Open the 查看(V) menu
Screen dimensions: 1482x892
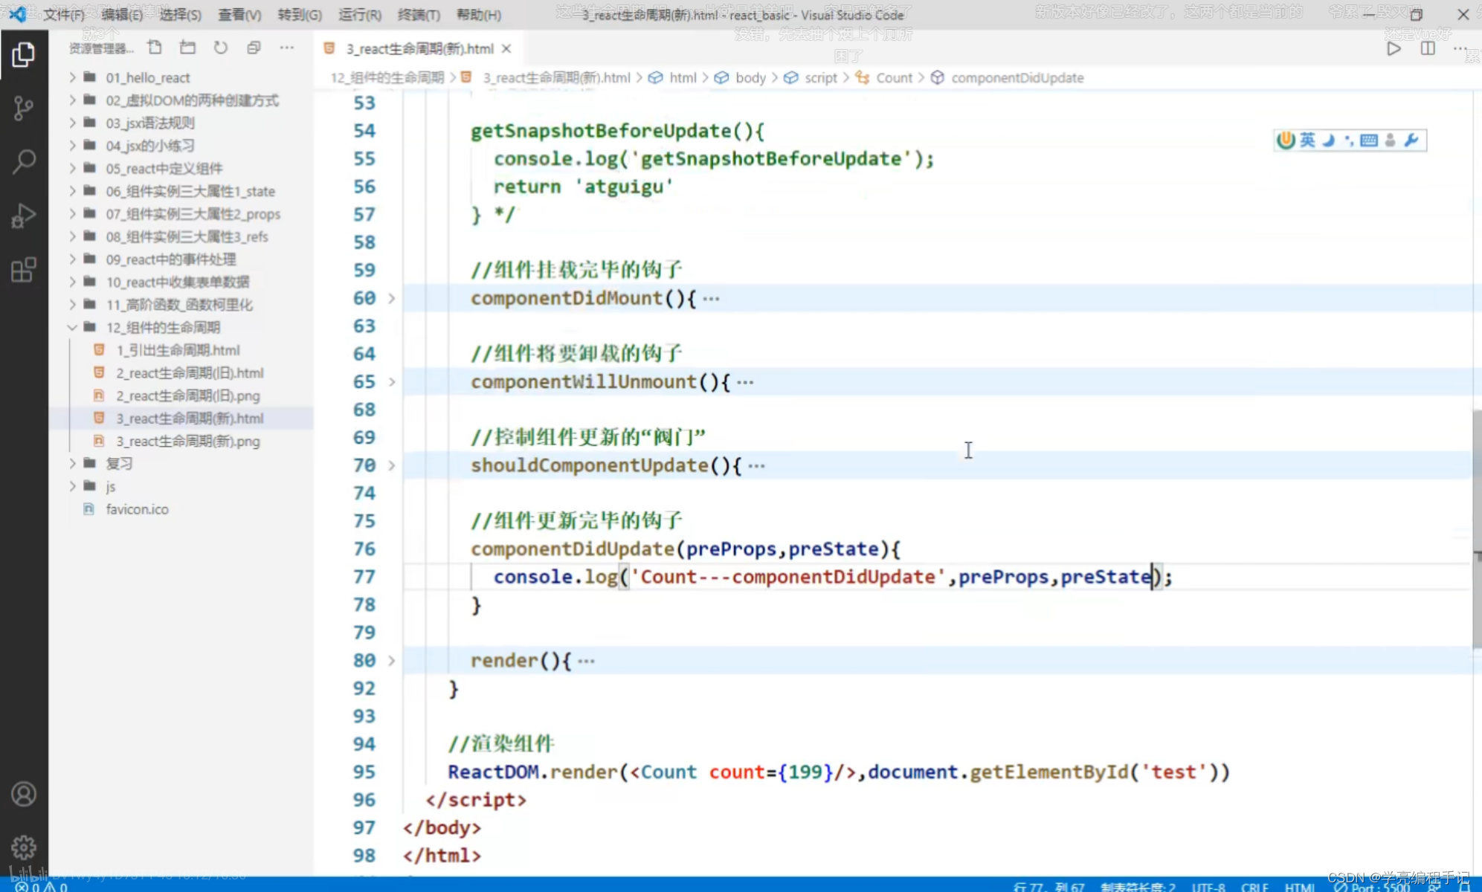(x=239, y=15)
